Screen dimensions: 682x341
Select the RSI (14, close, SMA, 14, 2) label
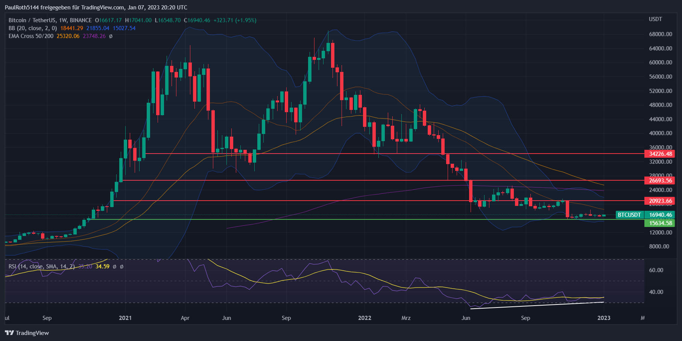click(x=42, y=266)
